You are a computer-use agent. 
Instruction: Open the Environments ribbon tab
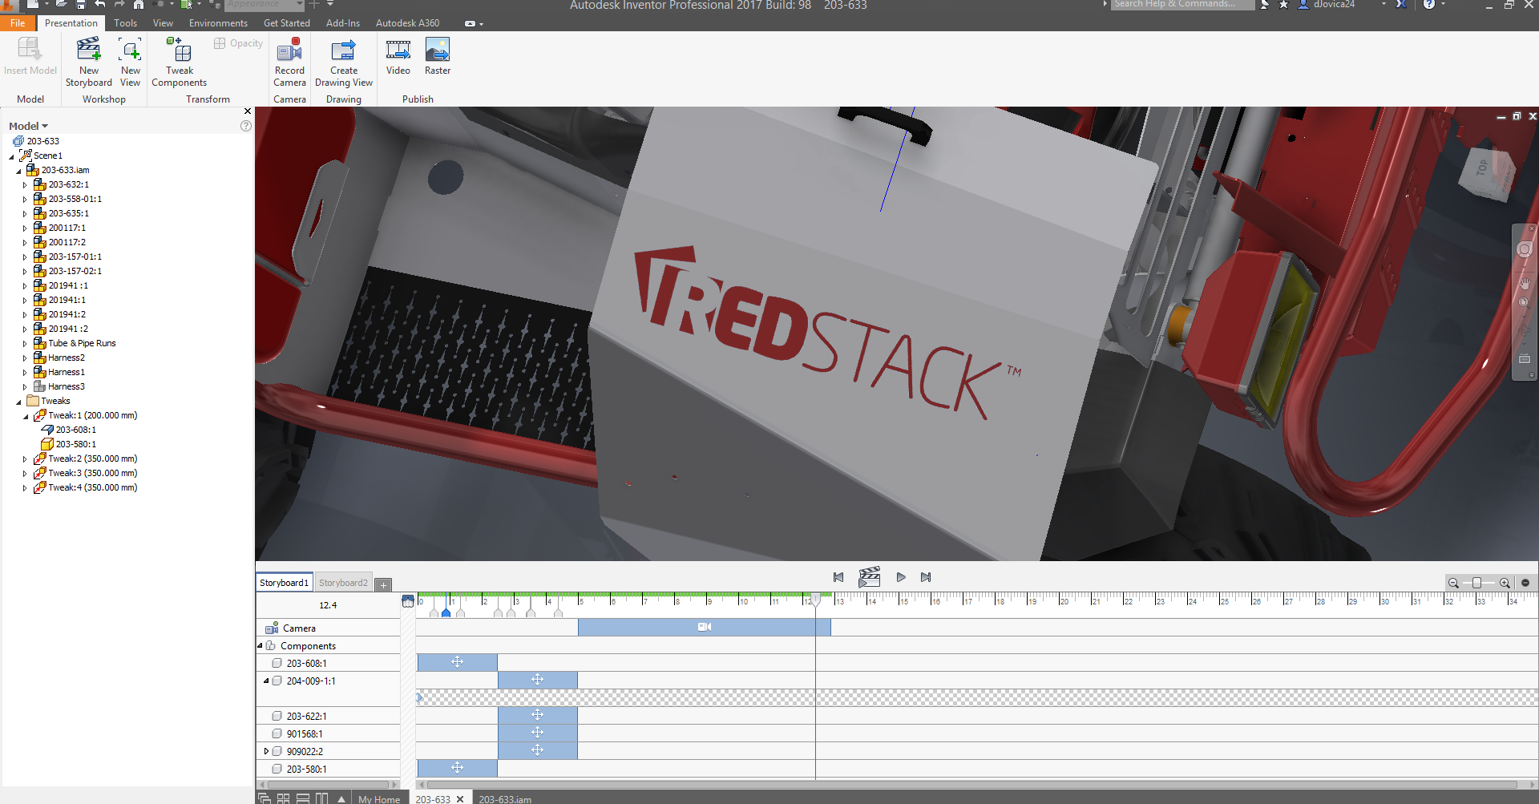coord(218,22)
